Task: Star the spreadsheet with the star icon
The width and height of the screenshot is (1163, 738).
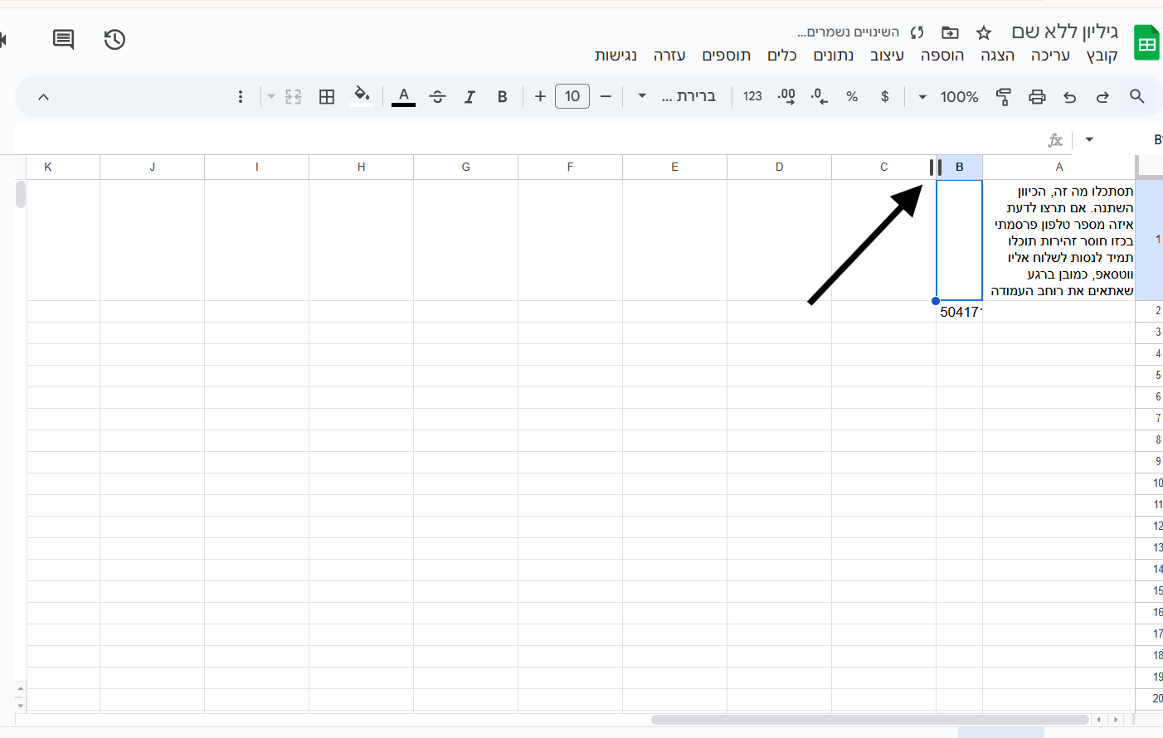Action: click(x=984, y=32)
